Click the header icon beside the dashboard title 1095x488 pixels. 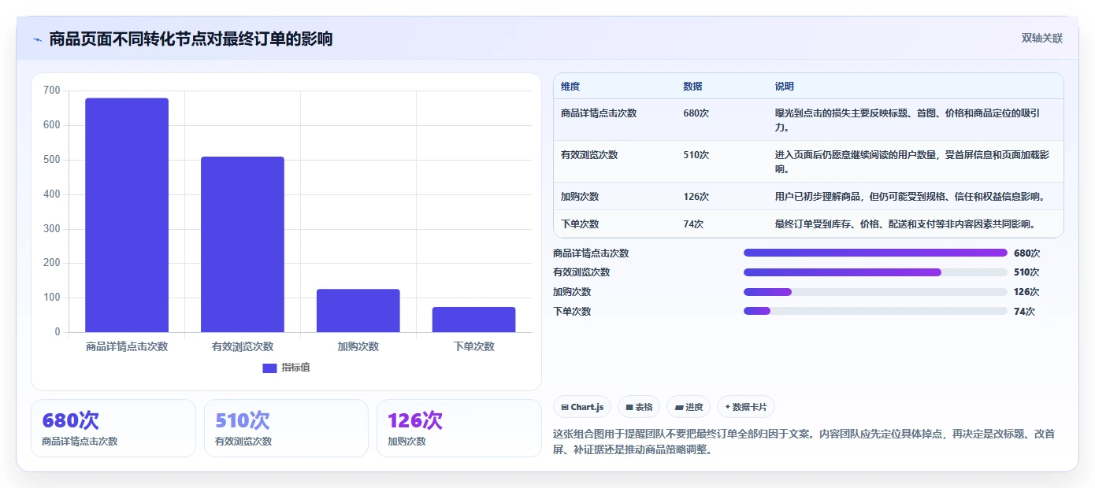37,39
